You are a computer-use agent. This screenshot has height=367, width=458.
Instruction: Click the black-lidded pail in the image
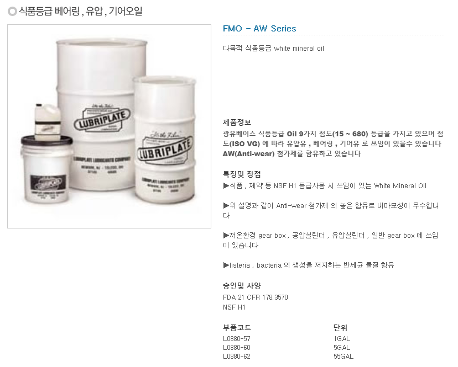46,169
